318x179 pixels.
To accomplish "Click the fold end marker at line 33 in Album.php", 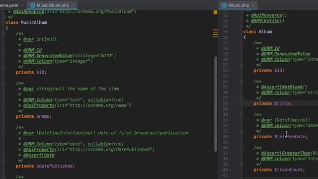I will [x=241, y=131].
